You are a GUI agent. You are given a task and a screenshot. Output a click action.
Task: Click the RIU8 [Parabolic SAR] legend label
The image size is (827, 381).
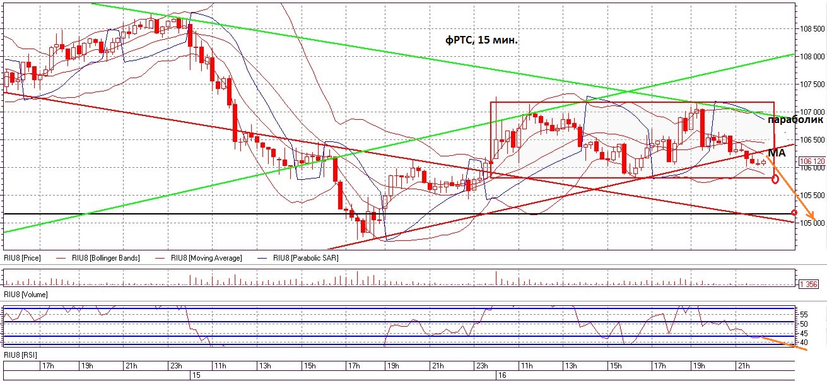307,258
